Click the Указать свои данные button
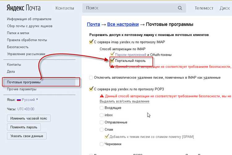The image size is (232, 155). coord(27,136)
